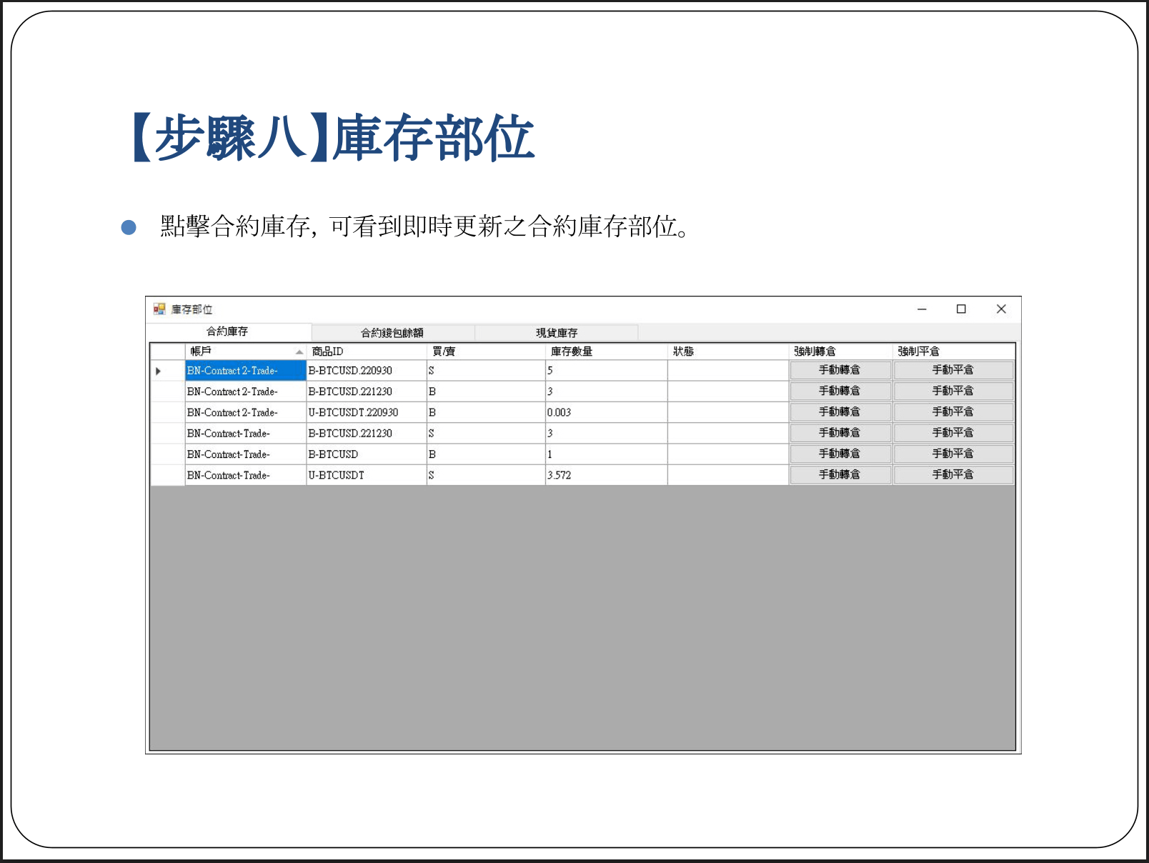Click the 強制轉倉 column header
Screen dimensions: 1149x863
(841, 351)
